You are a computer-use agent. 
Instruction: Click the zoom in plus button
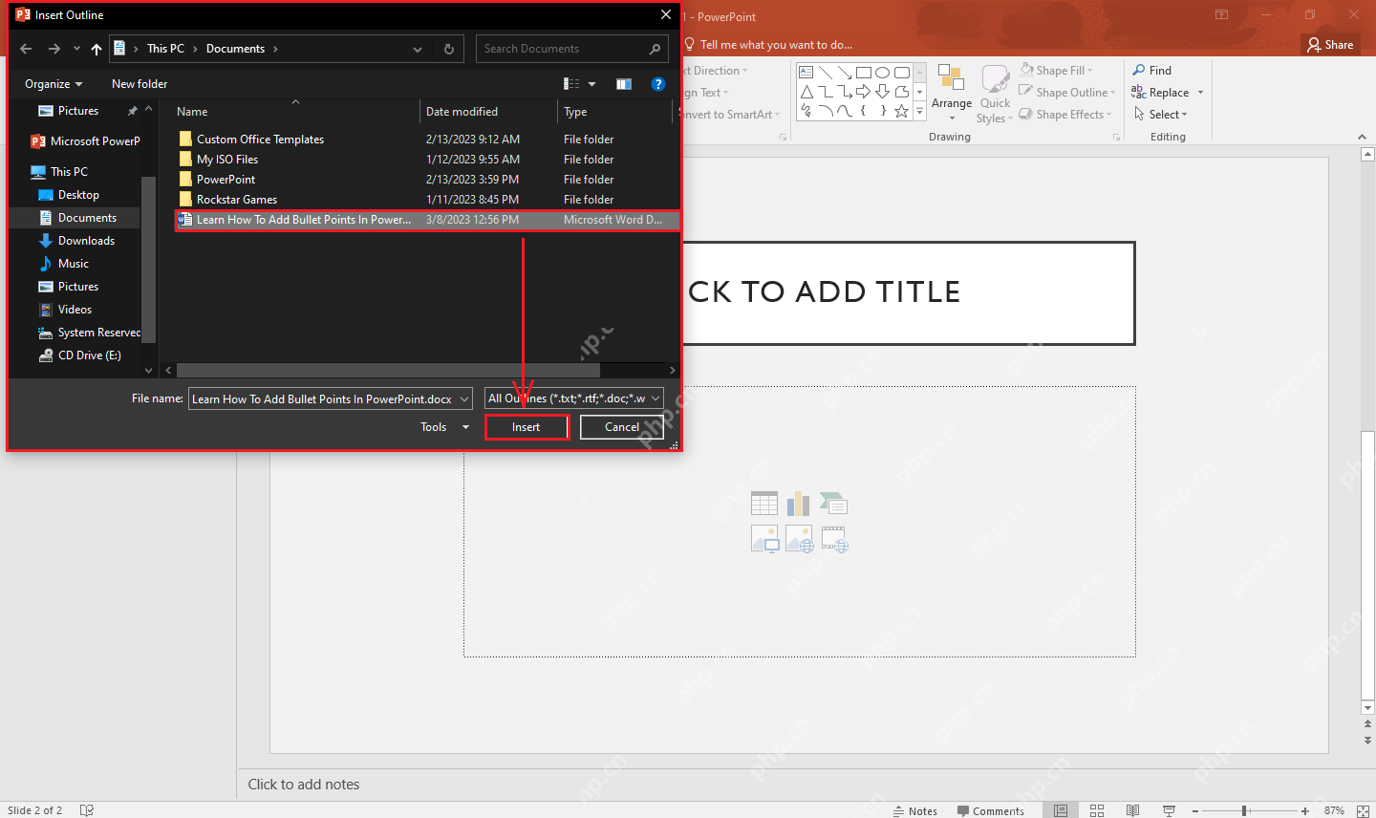pyautogui.click(x=1305, y=810)
